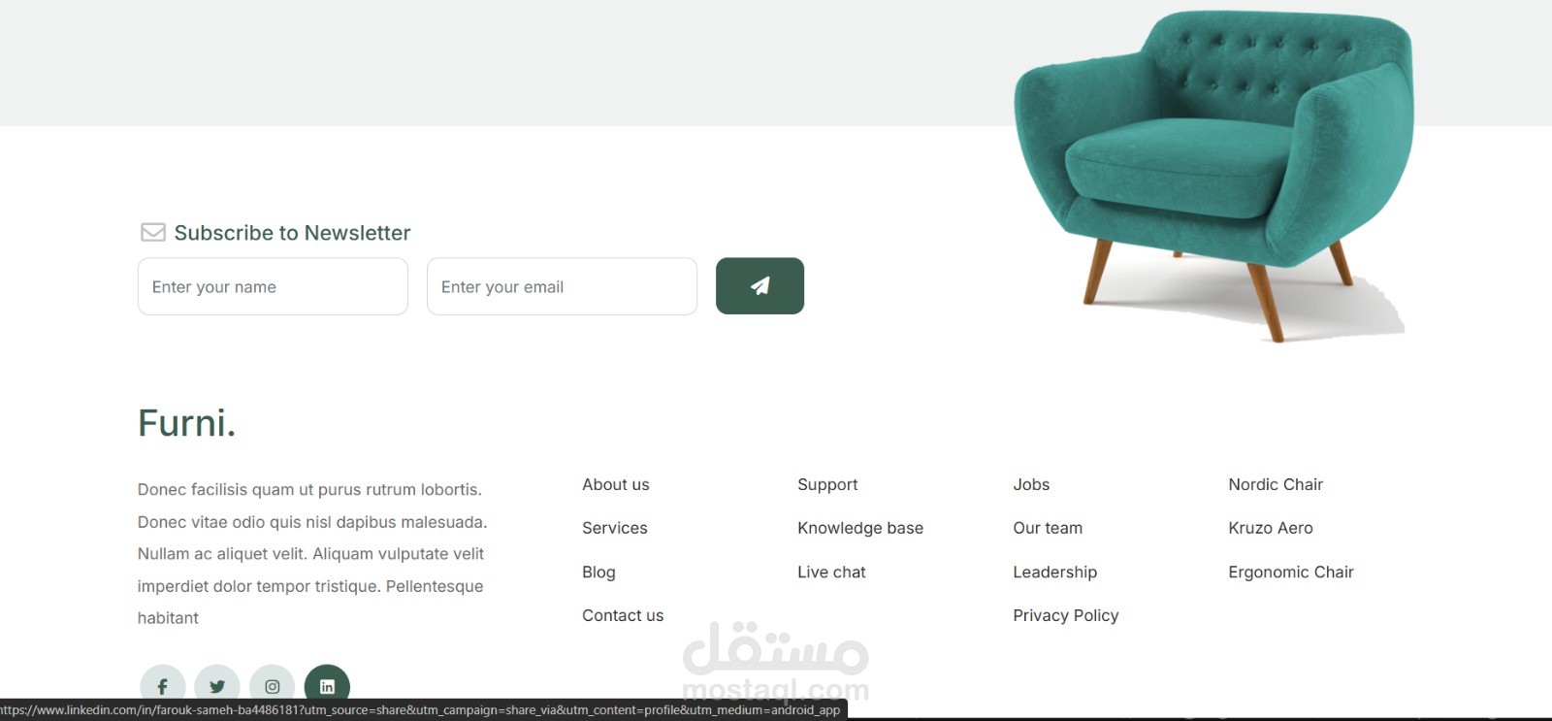Click the paper plane send button
Viewport: 1552px width, 721px height.
coord(760,285)
